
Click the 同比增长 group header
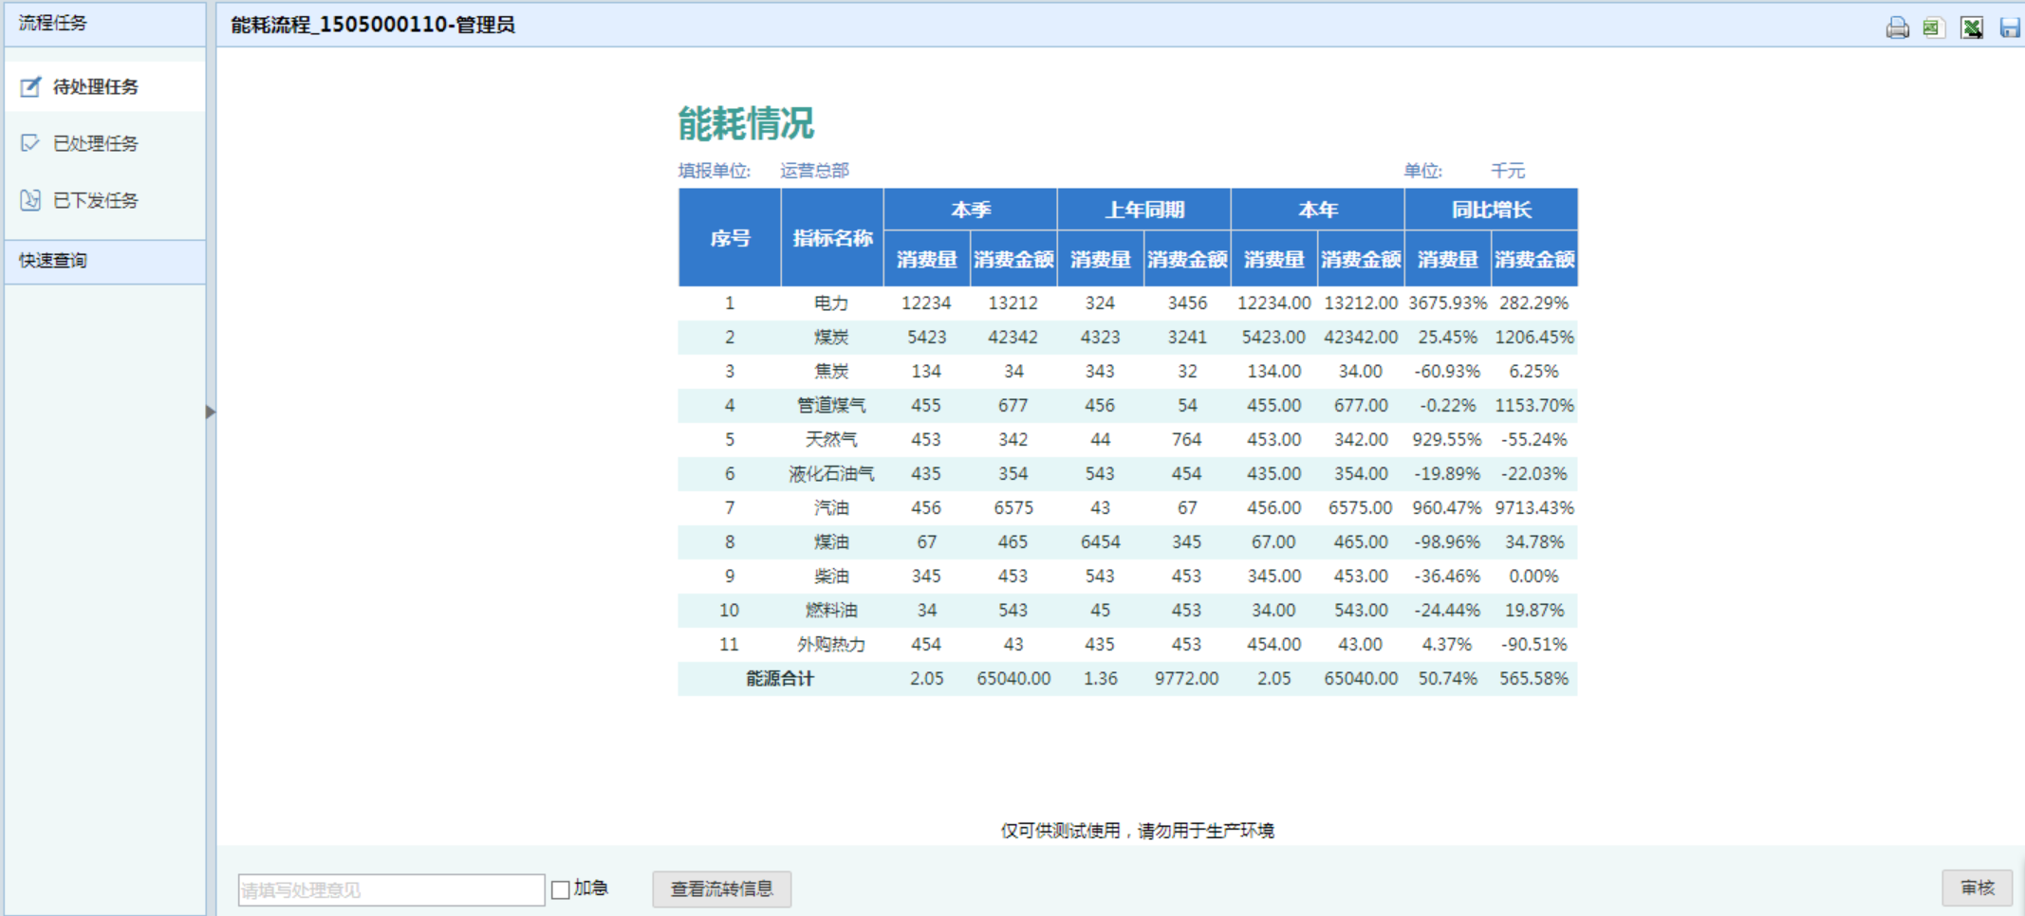click(1491, 210)
